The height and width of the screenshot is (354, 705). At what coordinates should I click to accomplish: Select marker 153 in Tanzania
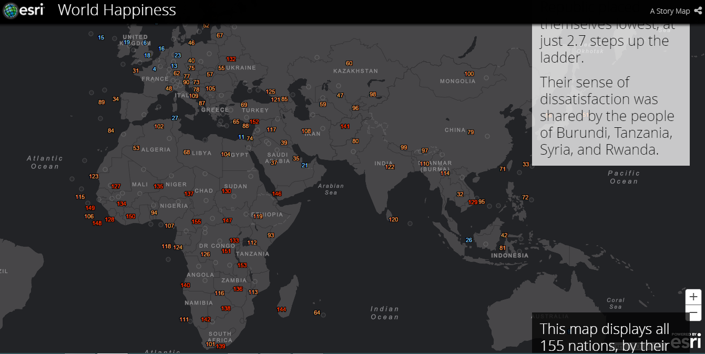tap(242, 266)
